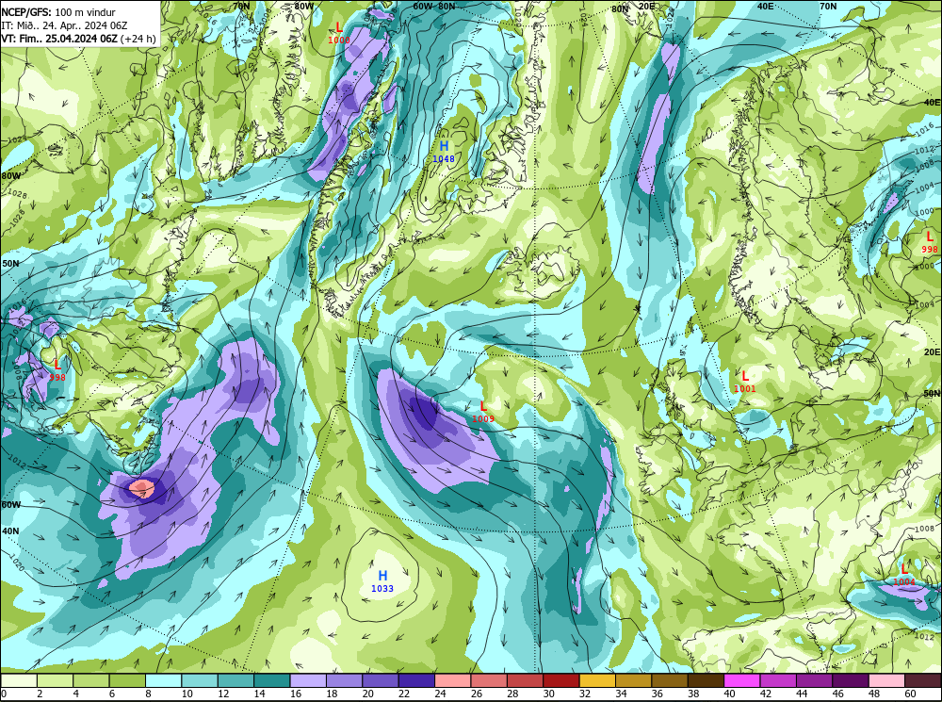Image resolution: width=942 pixels, height=702 pixels.
Task: Pick the 14–16 dark teal legend swatch
Action: (272, 680)
